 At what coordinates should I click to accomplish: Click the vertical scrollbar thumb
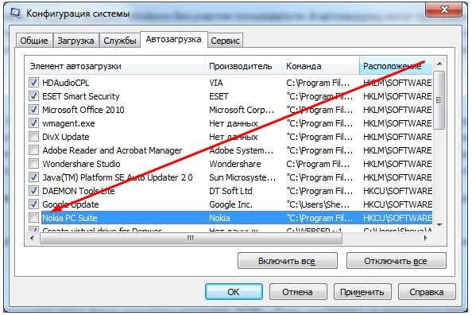coord(439,100)
